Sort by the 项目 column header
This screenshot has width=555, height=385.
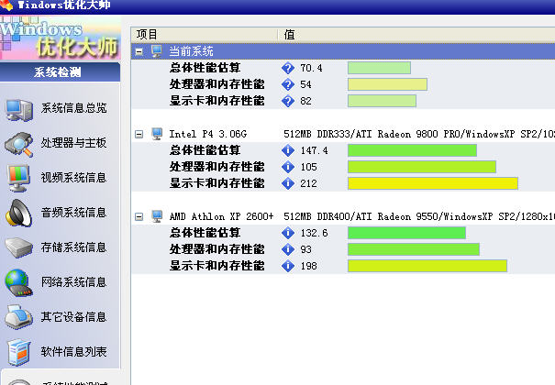[x=205, y=35]
